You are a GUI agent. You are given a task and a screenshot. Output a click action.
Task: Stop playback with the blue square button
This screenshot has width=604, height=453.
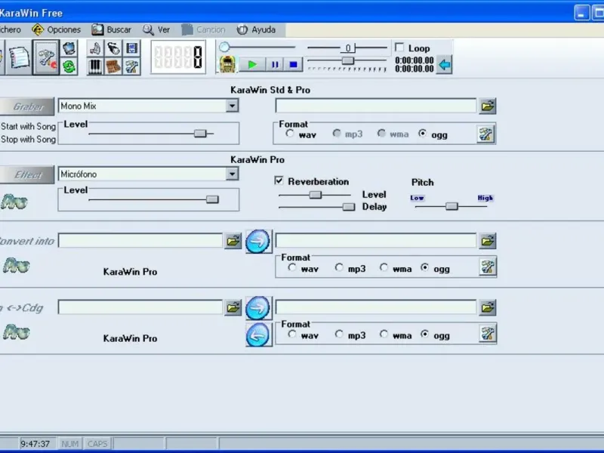click(294, 64)
